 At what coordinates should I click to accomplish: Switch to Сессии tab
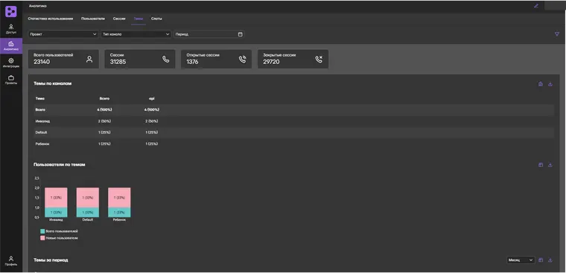119,19
